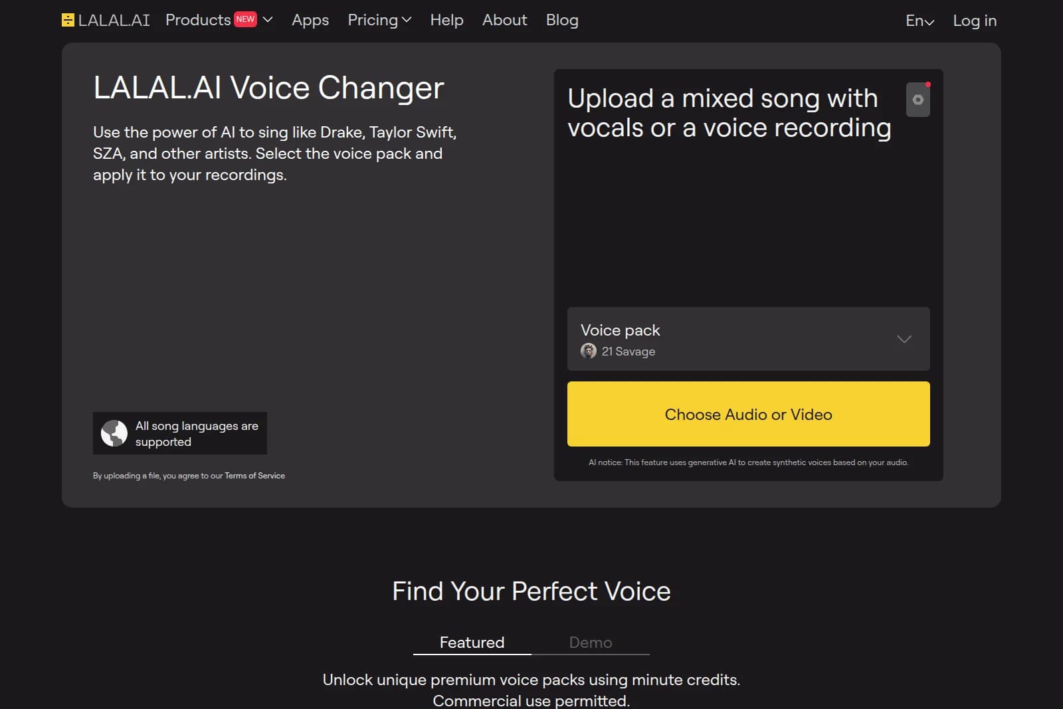Screen dimensions: 1063x709
Task: Click the Choose Audio or Video button
Action: 748,414
